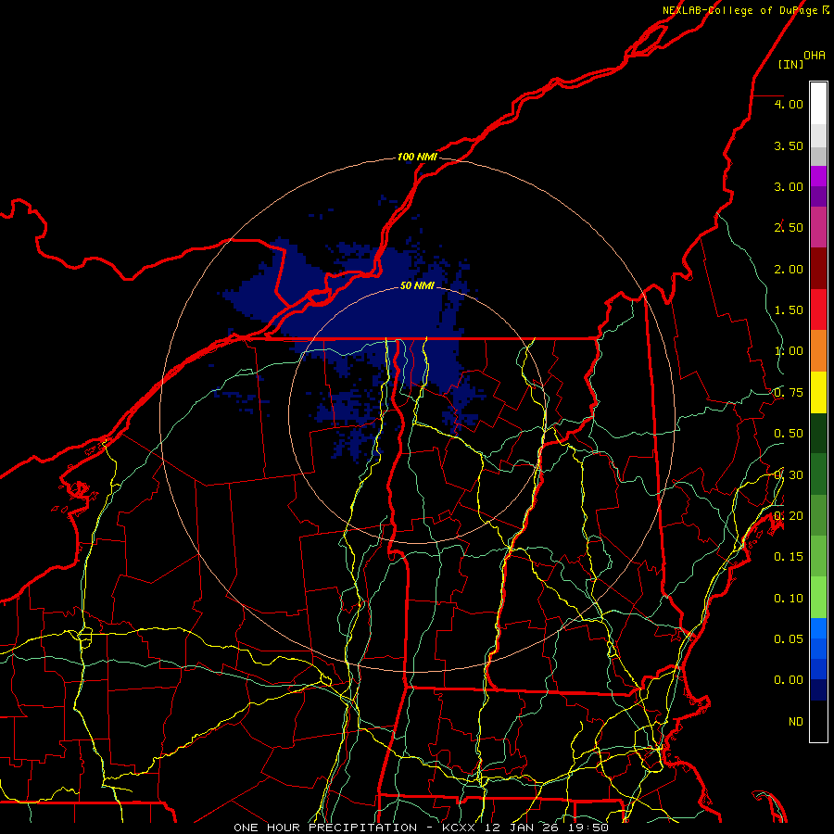Click the 0.00 legend value
This screenshot has height=834, width=834.
click(789, 680)
